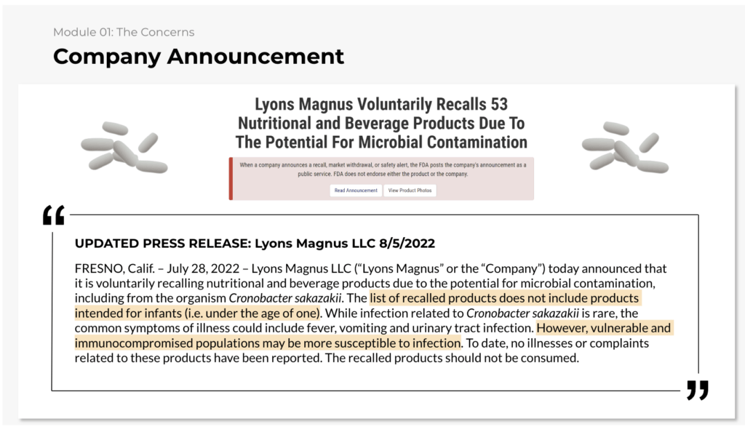The height and width of the screenshot is (432, 745).
Task: Click 'recalled products should not be consumed' sentence
Action: [x=452, y=358]
